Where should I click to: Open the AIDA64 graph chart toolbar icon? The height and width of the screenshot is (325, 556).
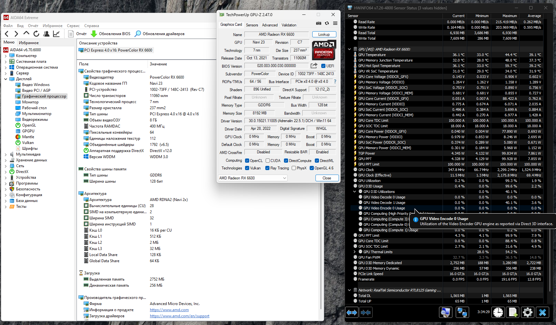pos(56,34)
